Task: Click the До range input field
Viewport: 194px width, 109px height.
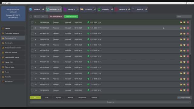Action: pos(45,16)
